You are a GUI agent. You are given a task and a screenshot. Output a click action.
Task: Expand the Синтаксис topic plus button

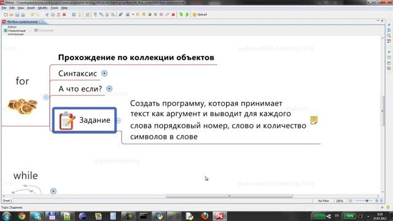[x=104, y=74]
